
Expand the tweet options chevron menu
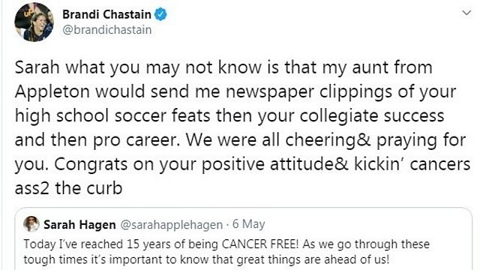coord(466,13)
